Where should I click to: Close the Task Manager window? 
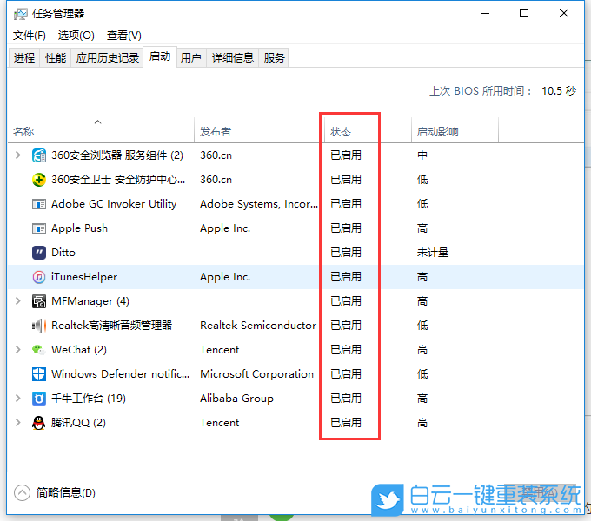point(564,14)
